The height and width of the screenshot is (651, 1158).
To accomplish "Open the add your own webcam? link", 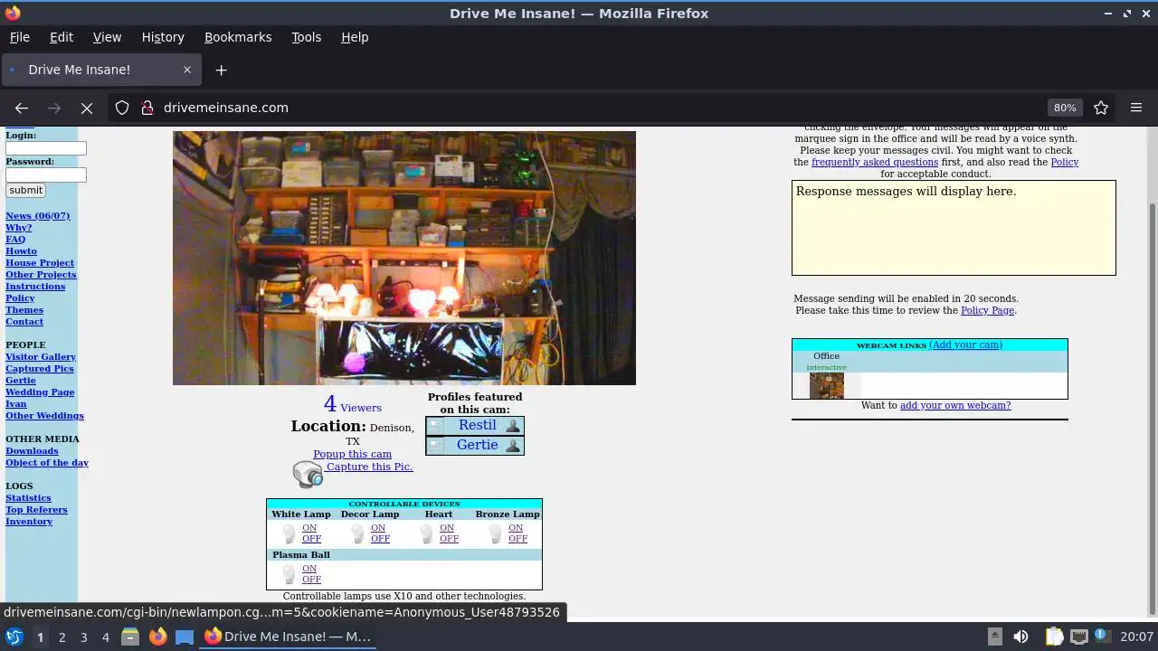I will (955, 405).
